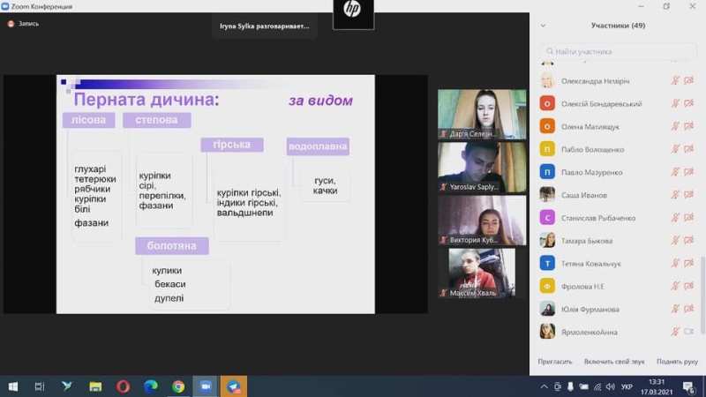Click muted microphone icon in Олена row
Image resolution: width=706 pixels, height=397 pixels.
(675, 126)
